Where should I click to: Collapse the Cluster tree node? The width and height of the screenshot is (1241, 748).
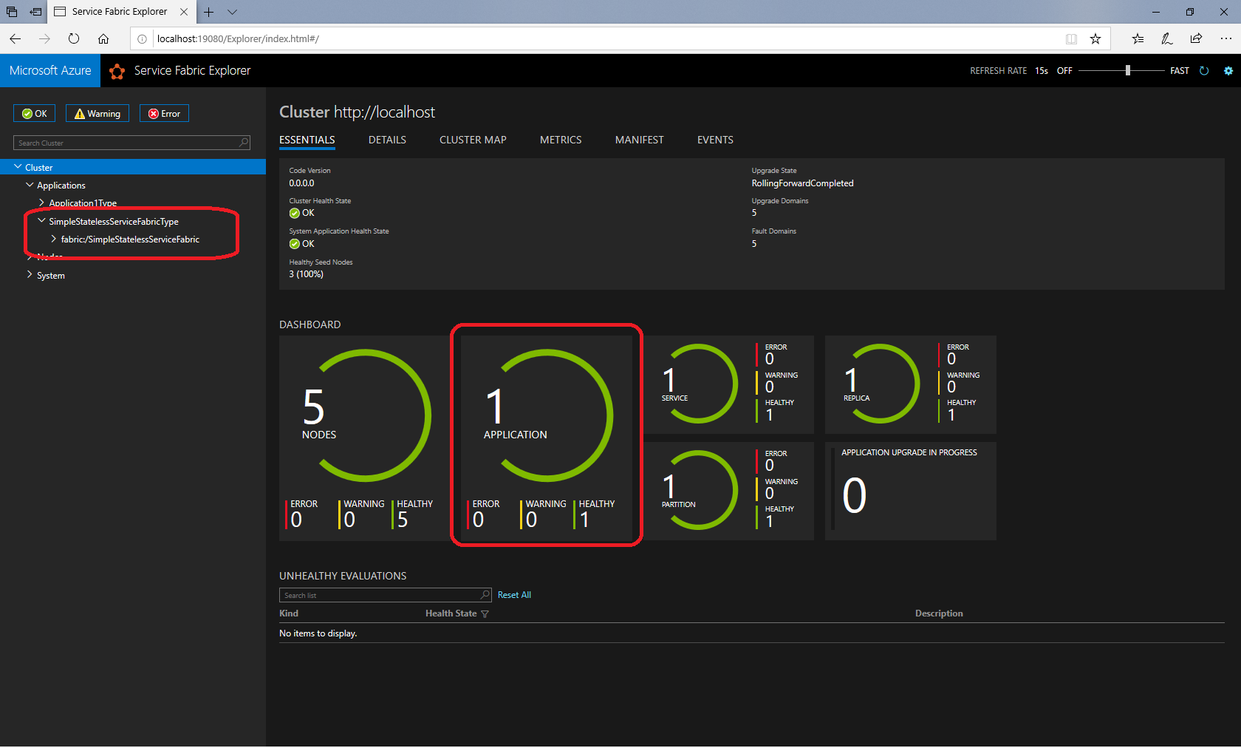tap(18, 167)
